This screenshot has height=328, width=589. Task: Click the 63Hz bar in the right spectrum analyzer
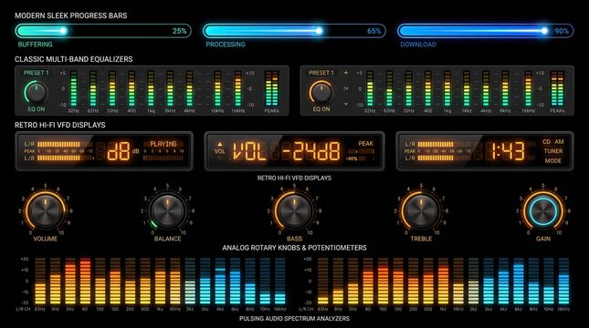point(323,282)
